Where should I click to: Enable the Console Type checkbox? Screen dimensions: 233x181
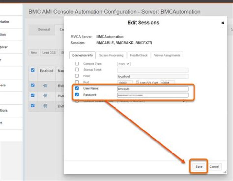(x=77, y=64)
